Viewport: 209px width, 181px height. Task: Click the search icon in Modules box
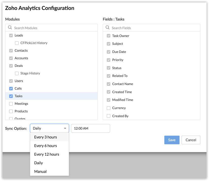click(x=10, y=28)
